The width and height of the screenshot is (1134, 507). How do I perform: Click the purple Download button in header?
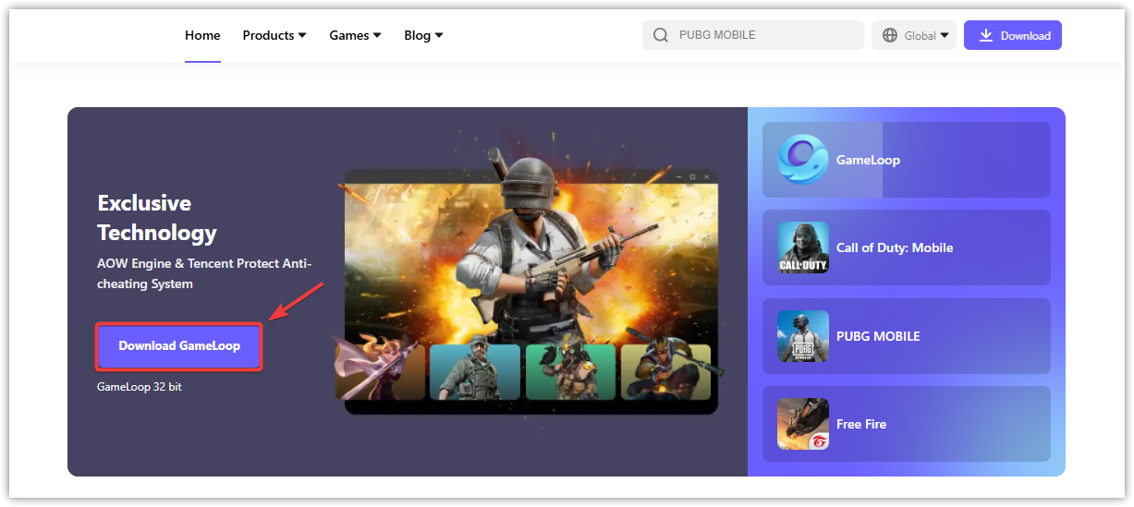pos(1013,35)
